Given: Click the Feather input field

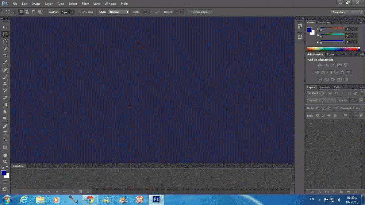Looking at the screenshot, I should click(68, 12).
